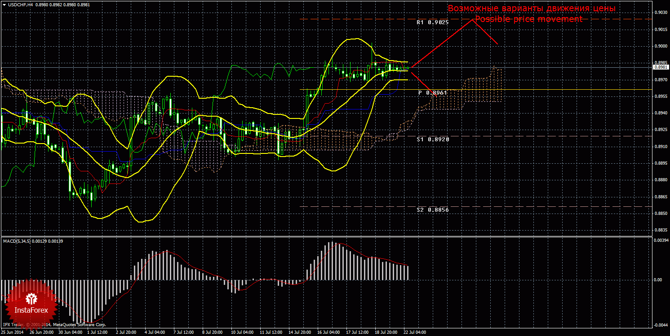Click the 8 Jul 20:00 time label
The width and height of the screenshot is (670, 336).
213,333
